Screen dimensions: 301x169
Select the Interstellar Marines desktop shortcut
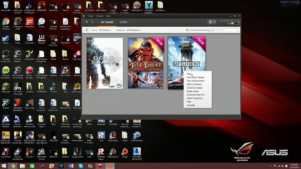(x=6, y=121)
